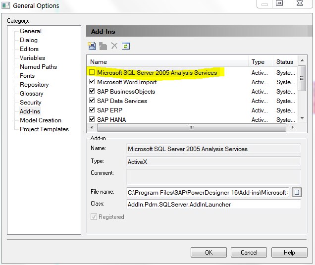
Task: Sort add-ins by Type column header
Action: [261, 62]
